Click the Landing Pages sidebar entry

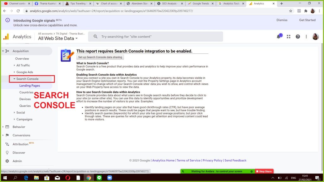(30, 86)
